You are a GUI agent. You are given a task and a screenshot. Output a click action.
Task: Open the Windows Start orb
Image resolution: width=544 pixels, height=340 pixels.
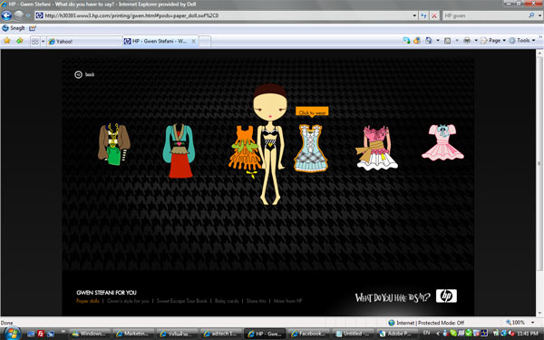(x=12, y=334)
